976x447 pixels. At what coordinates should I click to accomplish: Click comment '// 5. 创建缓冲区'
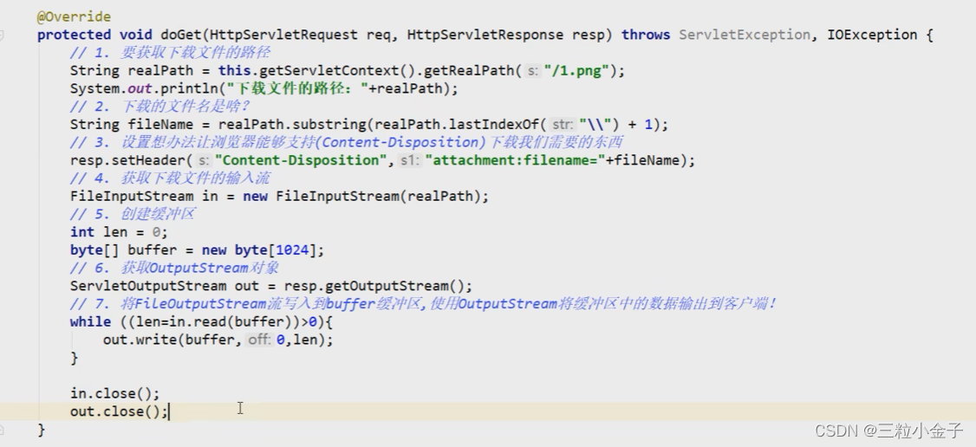click(133, 214)
